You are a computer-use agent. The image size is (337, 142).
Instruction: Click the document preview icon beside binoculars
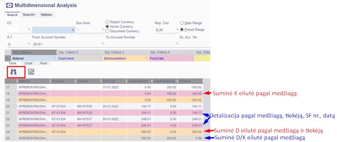(x=31, y=72)
